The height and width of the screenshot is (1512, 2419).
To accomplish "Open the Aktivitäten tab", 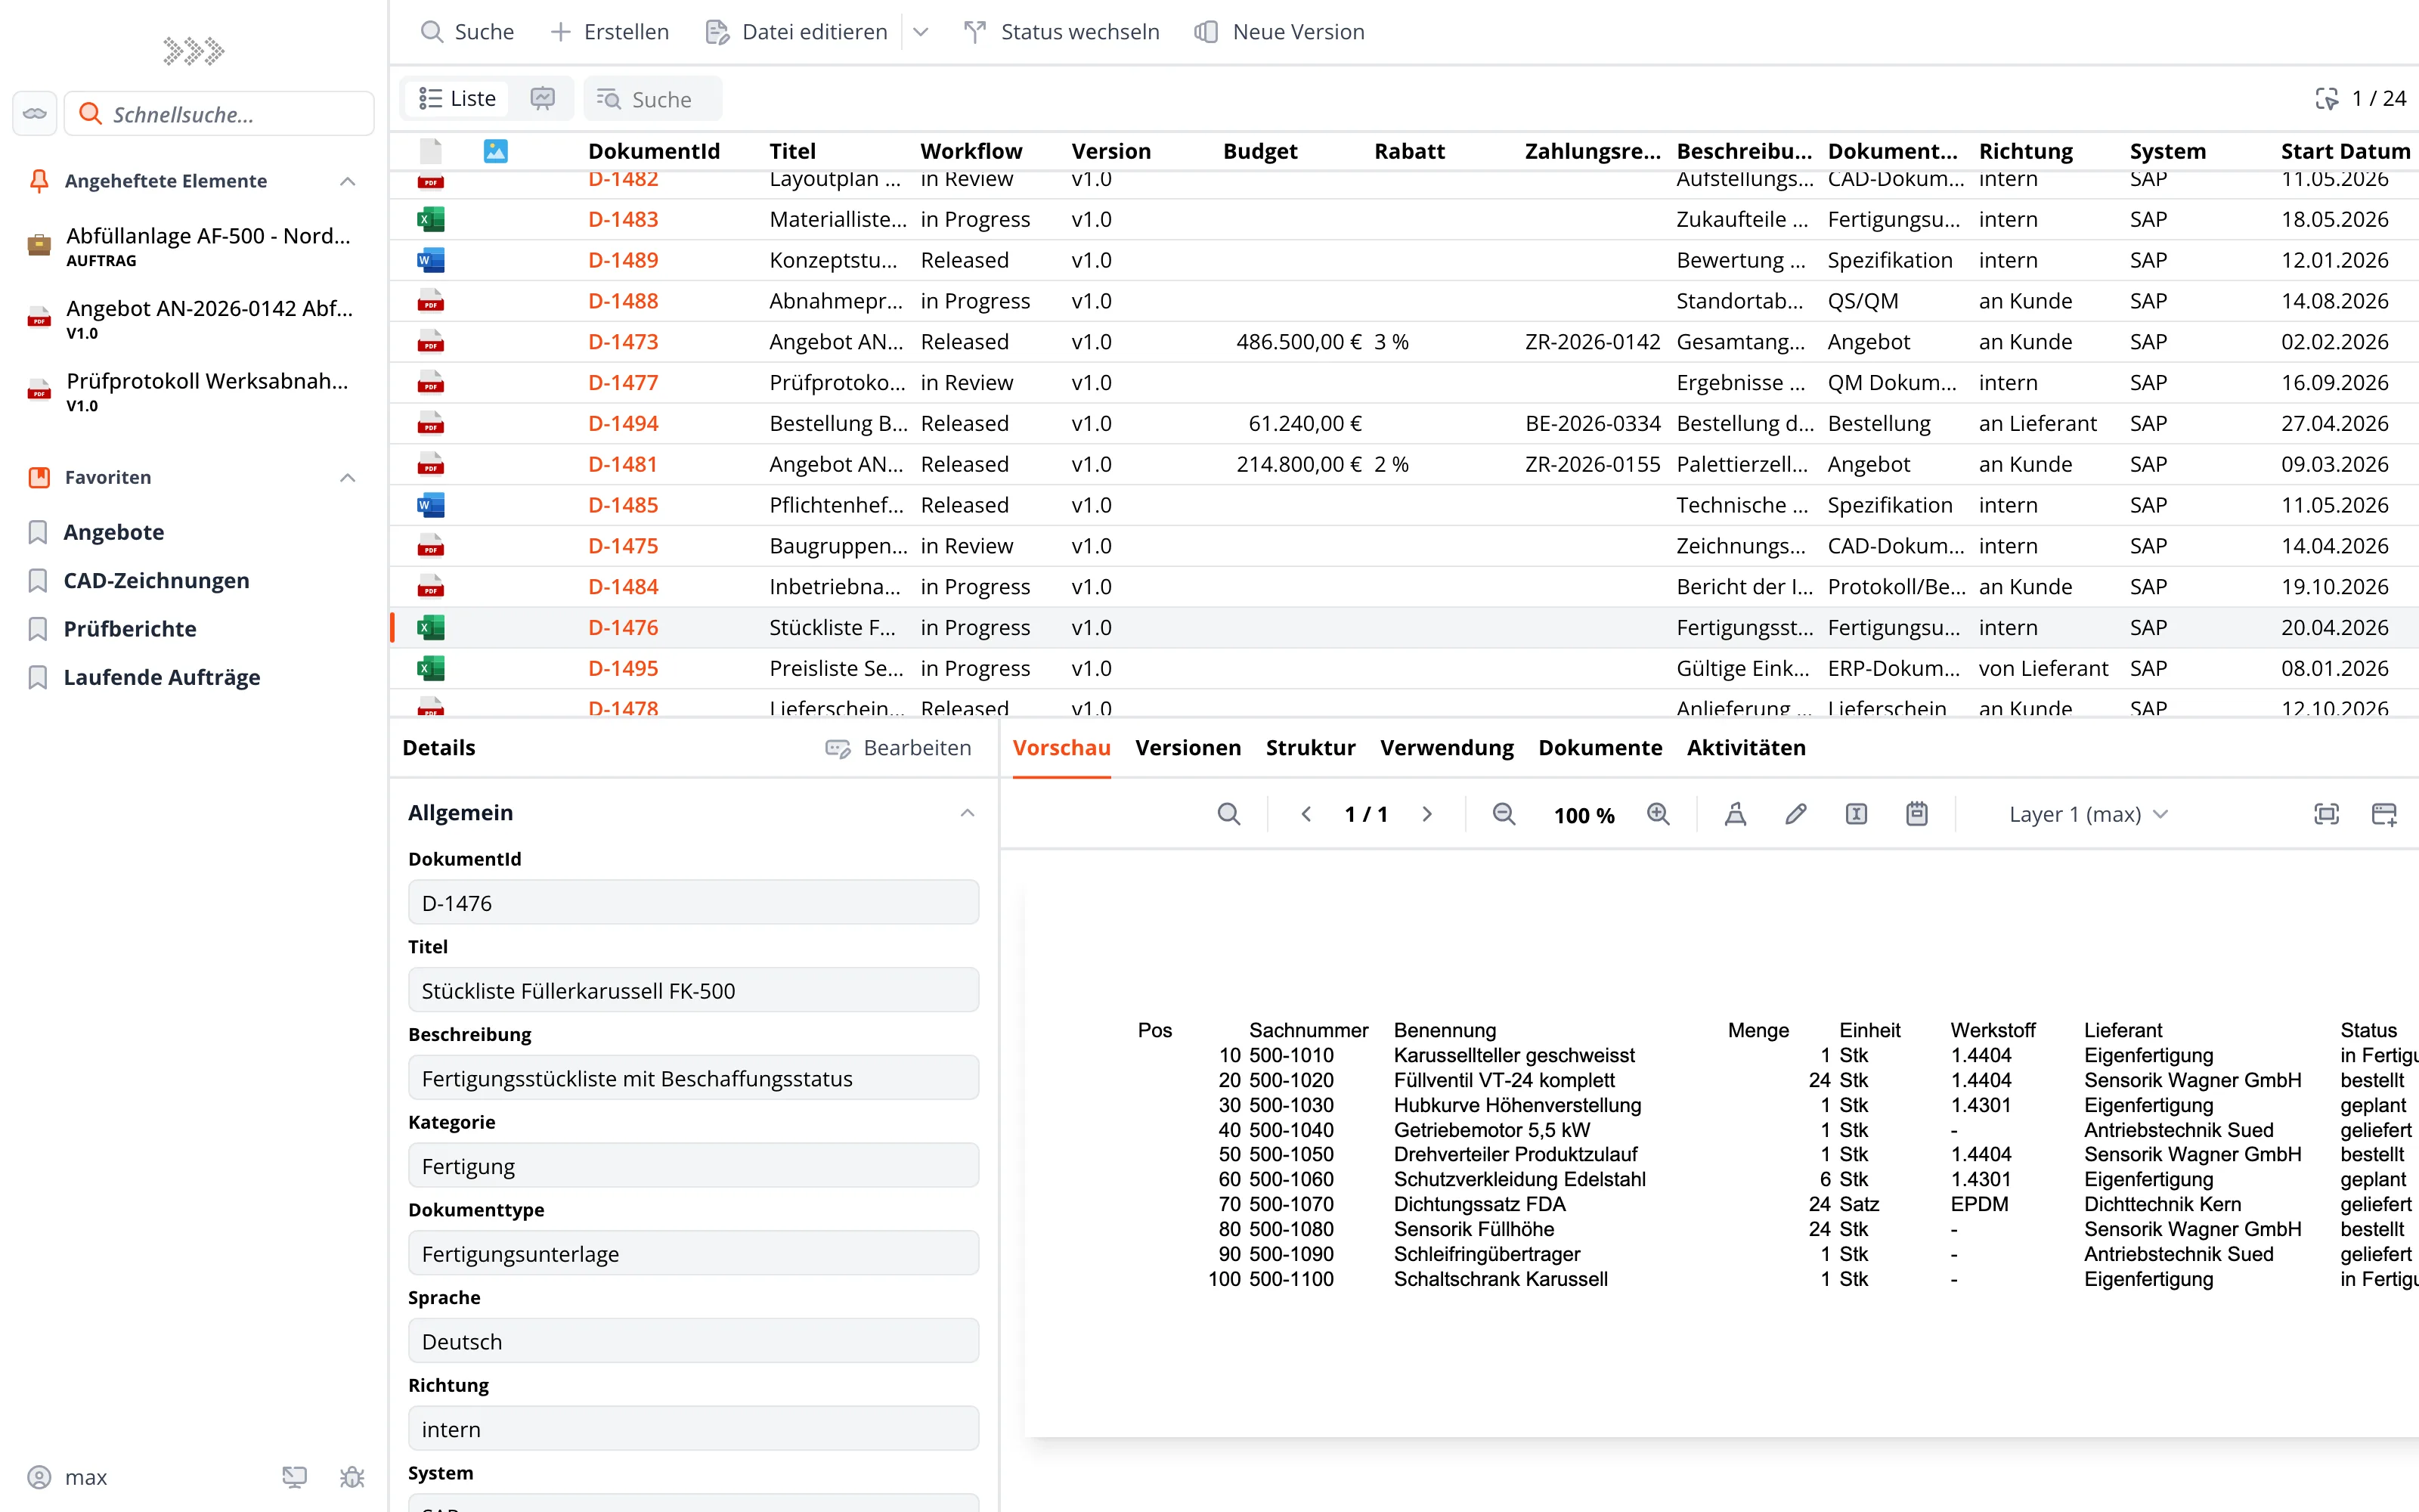I will pyautogui.click(x=1745, y=748).
